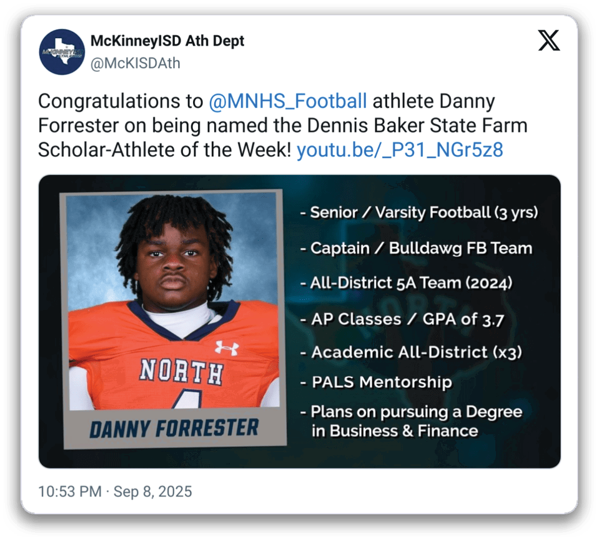The width and height of the screenshot is (599, 543).
Task: Click the 'Degree in Business & Finance' text
Action: pyautogui.click(x=394, y=431)
